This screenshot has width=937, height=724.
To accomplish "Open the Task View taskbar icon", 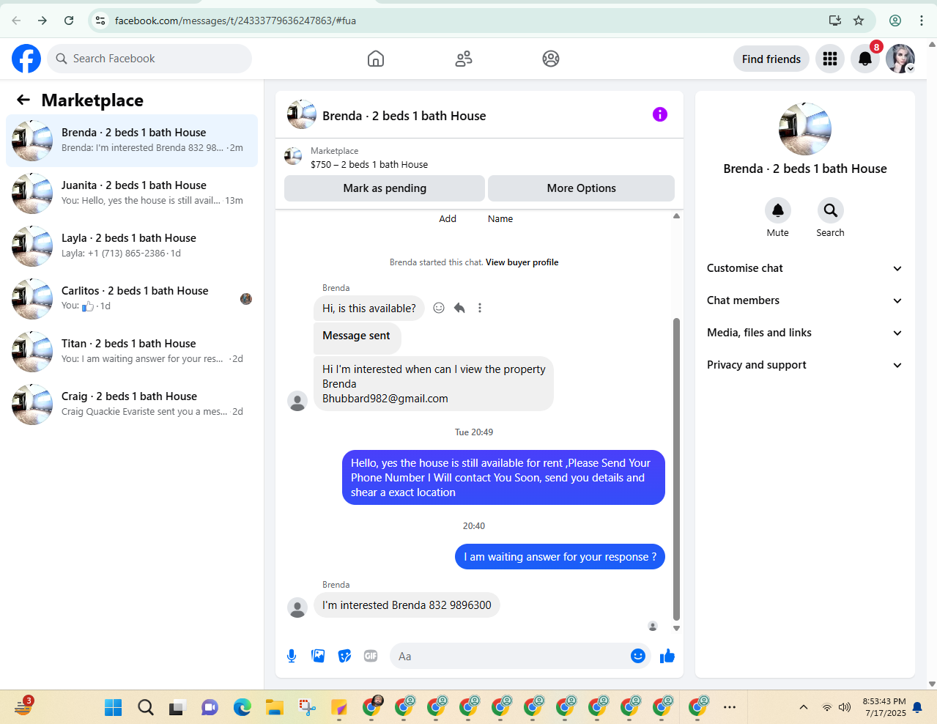I will (178, 707).
